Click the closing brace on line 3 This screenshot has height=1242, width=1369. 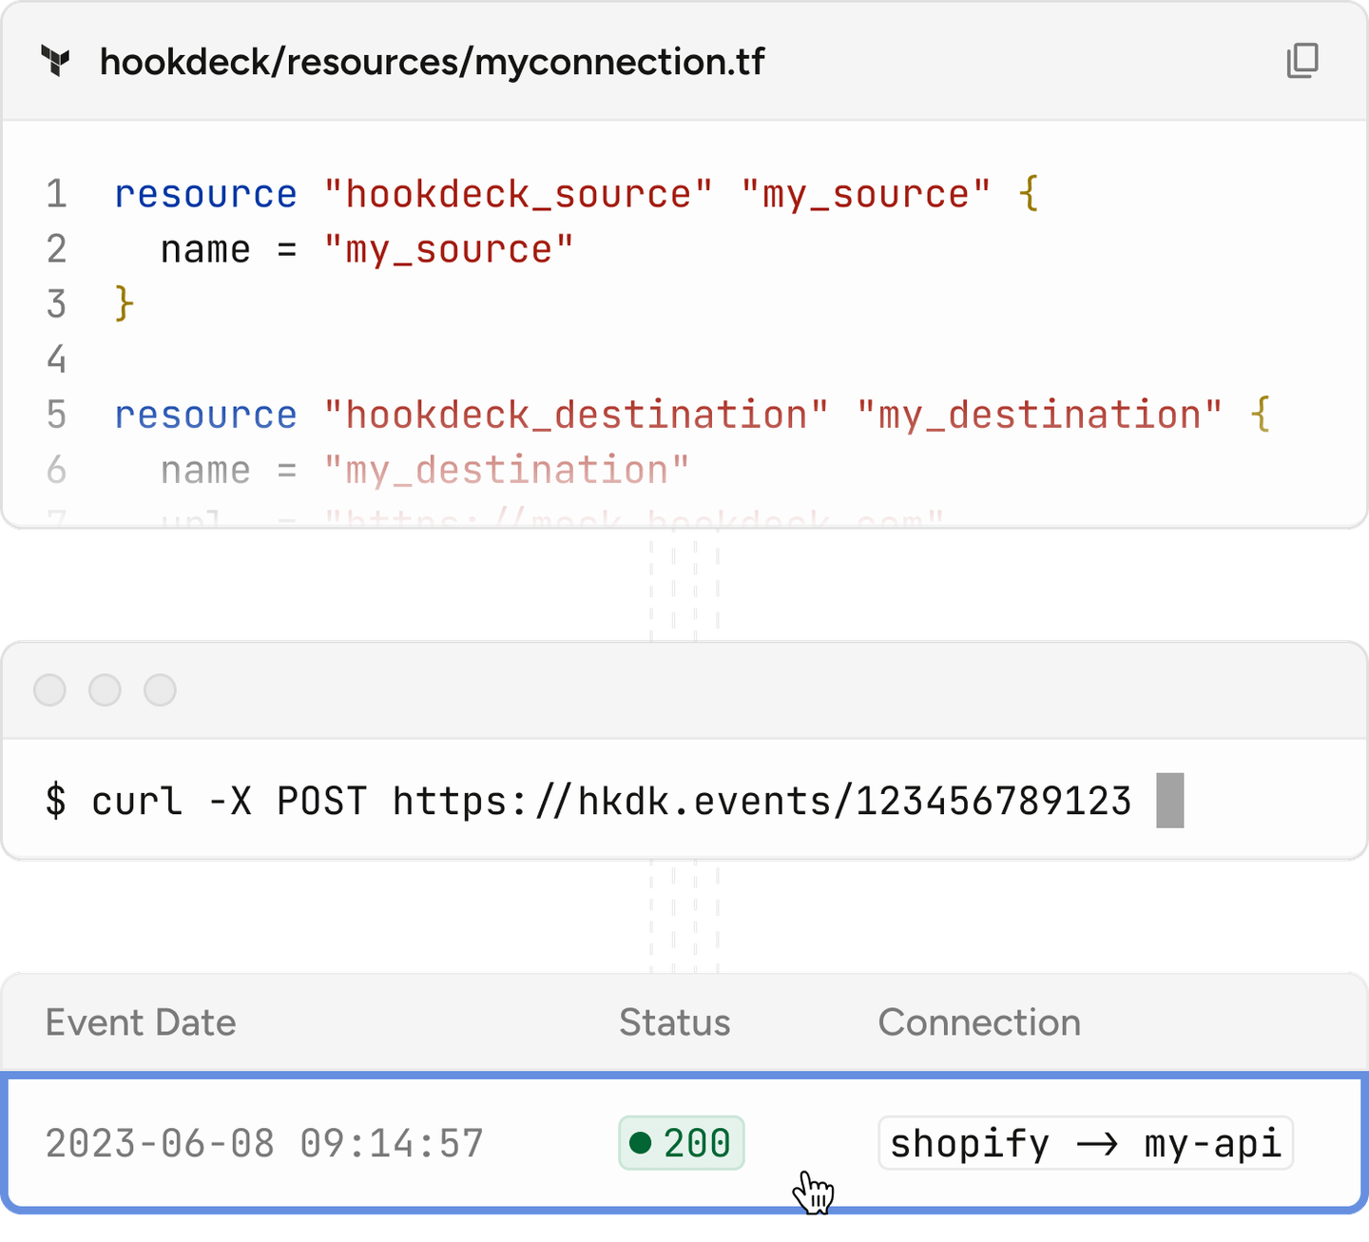click(124, 304)
